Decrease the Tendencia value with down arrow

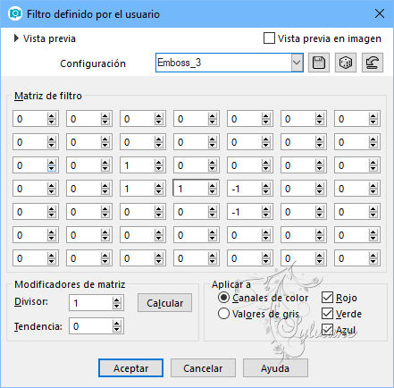pos(117,329)
